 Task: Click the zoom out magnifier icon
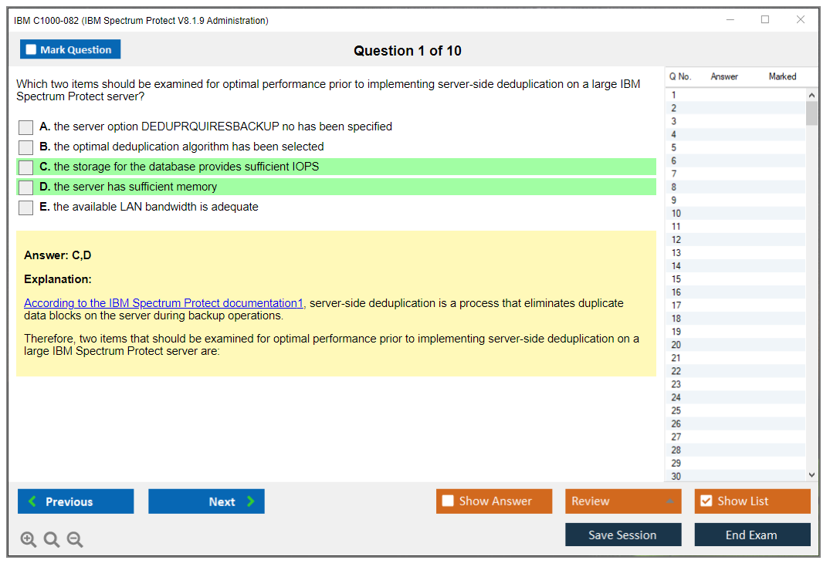(x=75, y=540)
